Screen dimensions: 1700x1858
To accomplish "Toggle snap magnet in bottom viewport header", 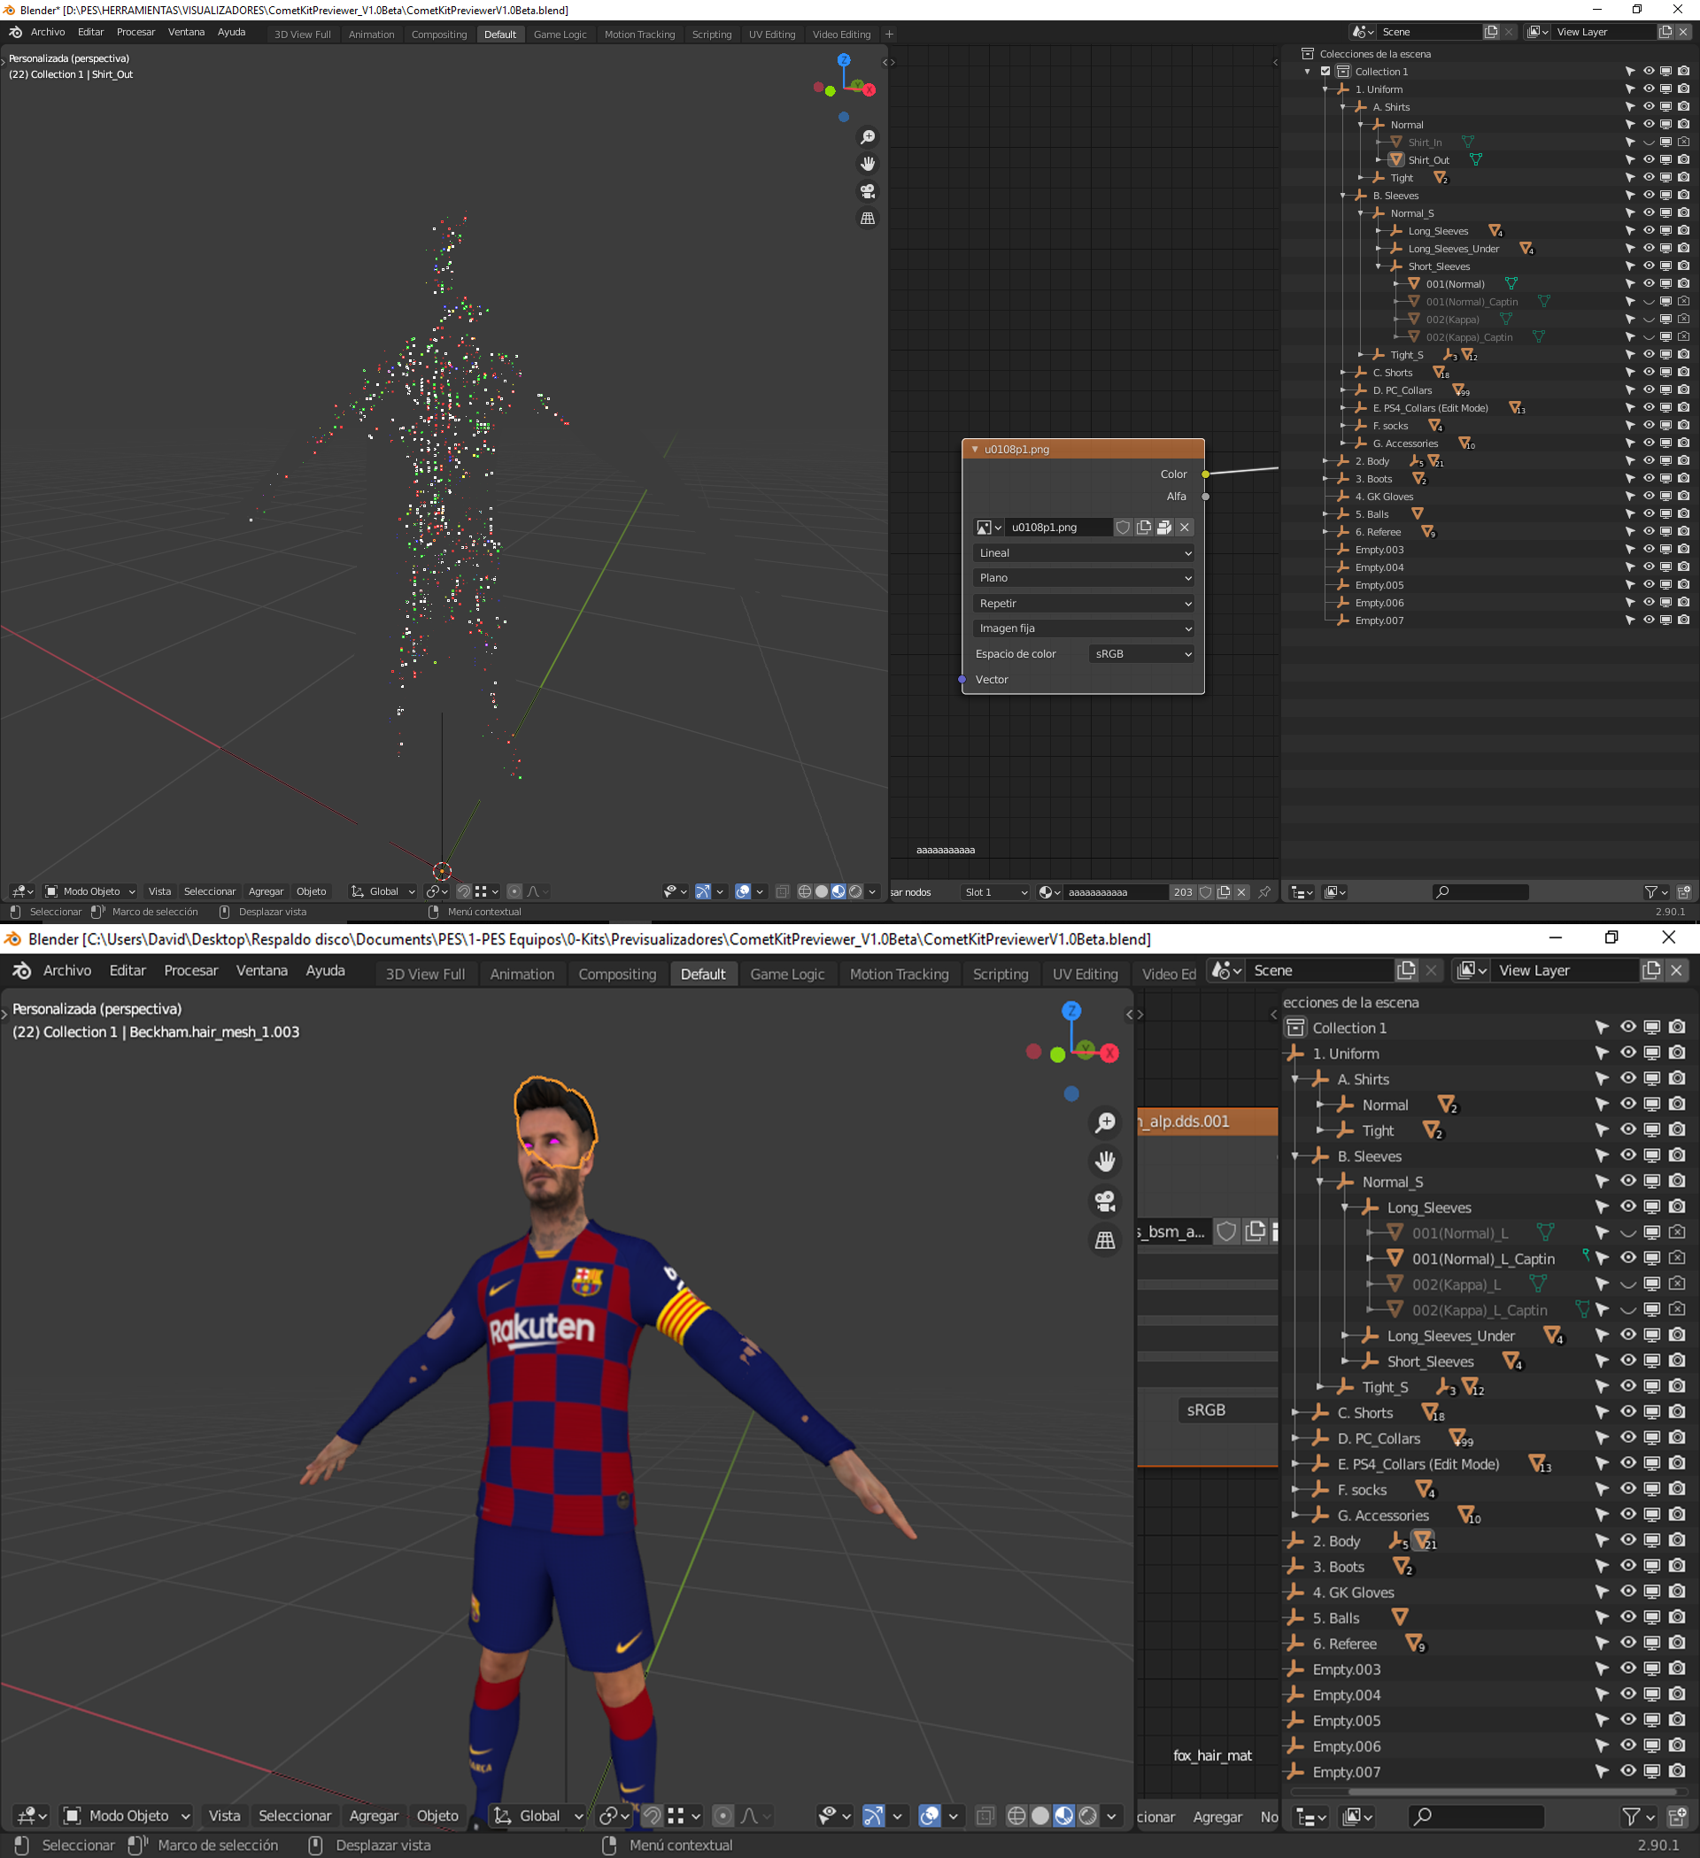I will (652, 1815).
